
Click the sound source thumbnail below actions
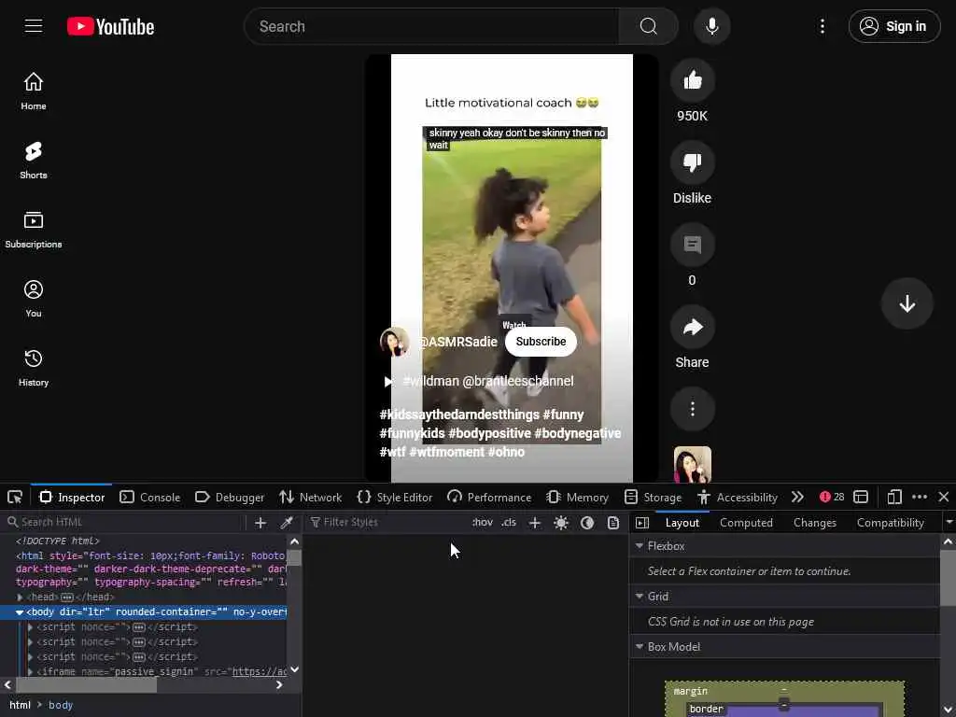coord(692,465)
